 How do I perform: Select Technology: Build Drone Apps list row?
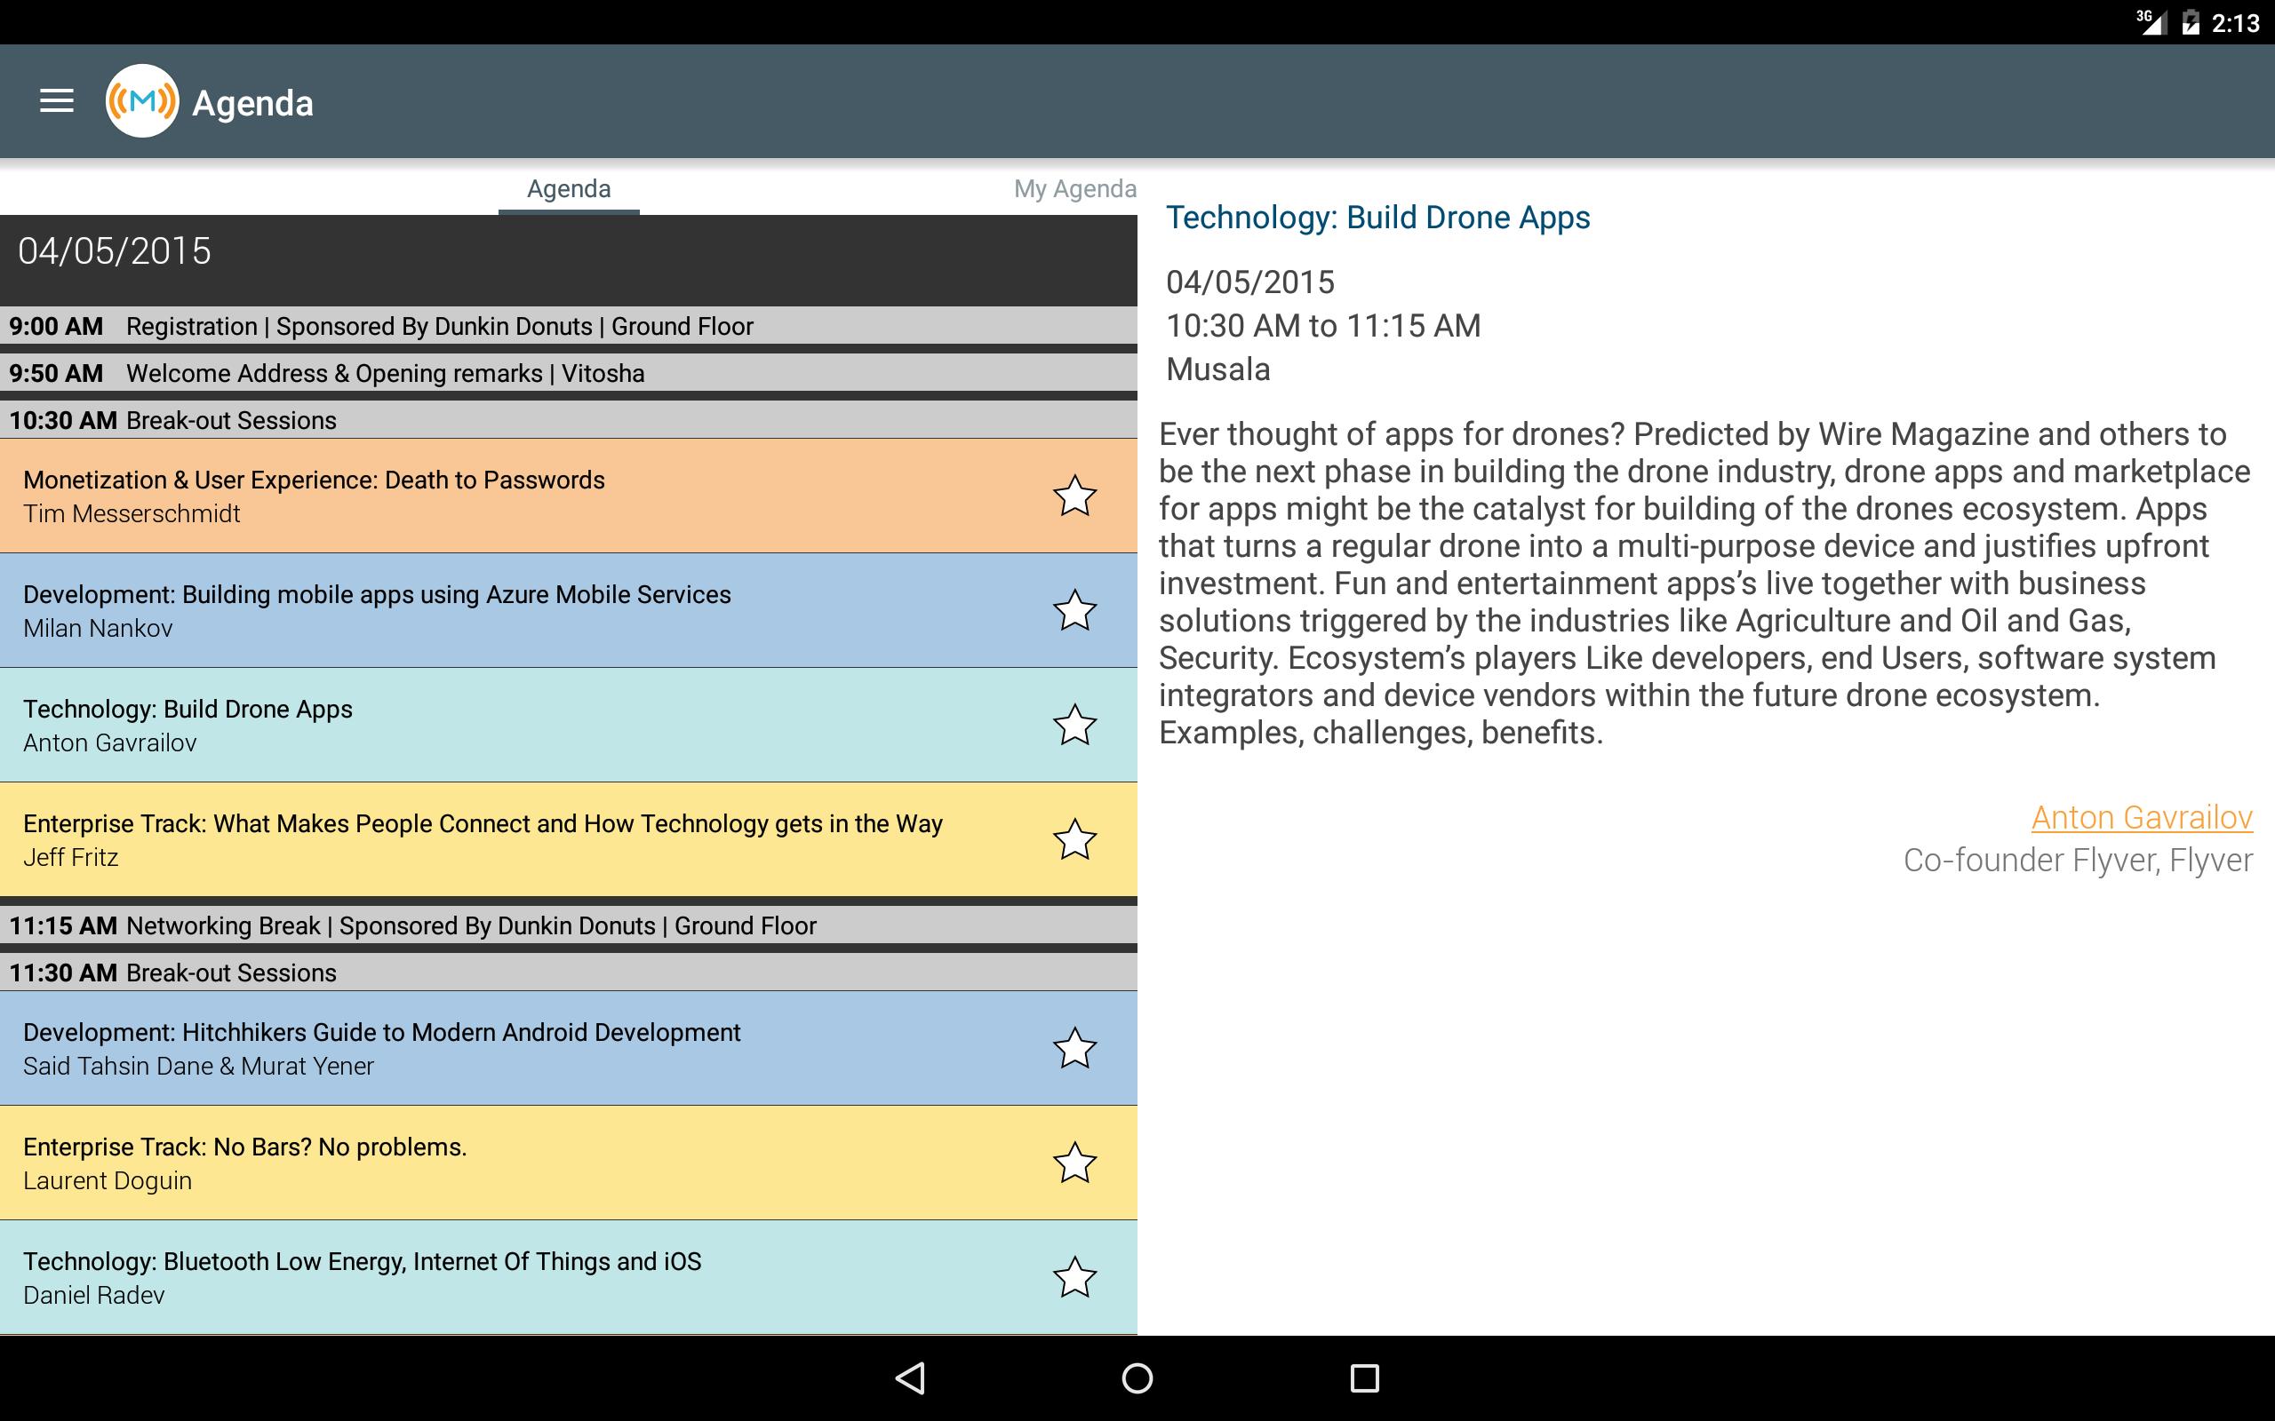click(x=569, y=726)
